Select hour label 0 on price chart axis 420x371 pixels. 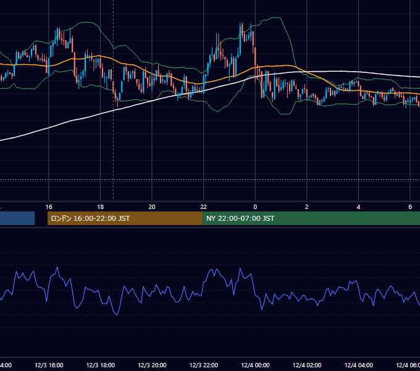pos(255,207)
